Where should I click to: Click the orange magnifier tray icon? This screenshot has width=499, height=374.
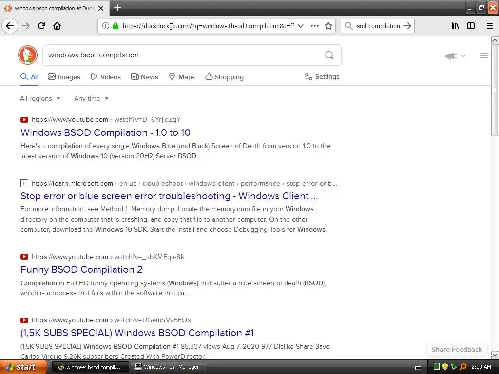[463, 367]
